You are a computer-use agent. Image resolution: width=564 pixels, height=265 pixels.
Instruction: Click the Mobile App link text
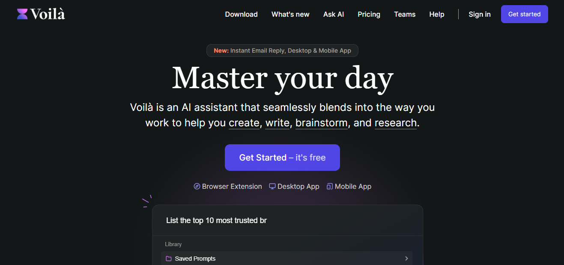[353, 186]
